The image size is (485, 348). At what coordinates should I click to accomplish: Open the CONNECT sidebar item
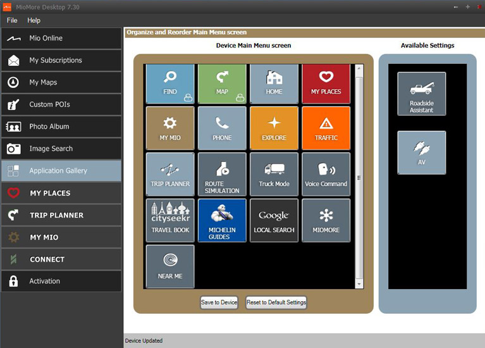(61, 259)
